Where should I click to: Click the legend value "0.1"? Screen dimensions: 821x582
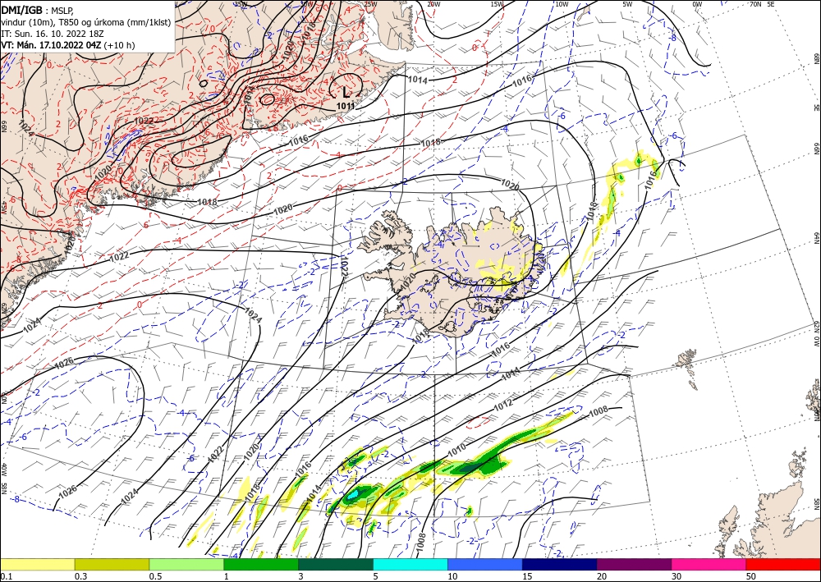[x=6, y=576]
